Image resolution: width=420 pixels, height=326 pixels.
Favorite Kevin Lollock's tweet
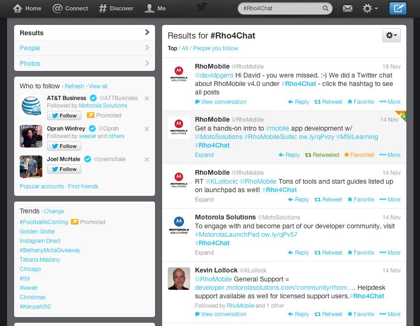click(x=360, y=314)
